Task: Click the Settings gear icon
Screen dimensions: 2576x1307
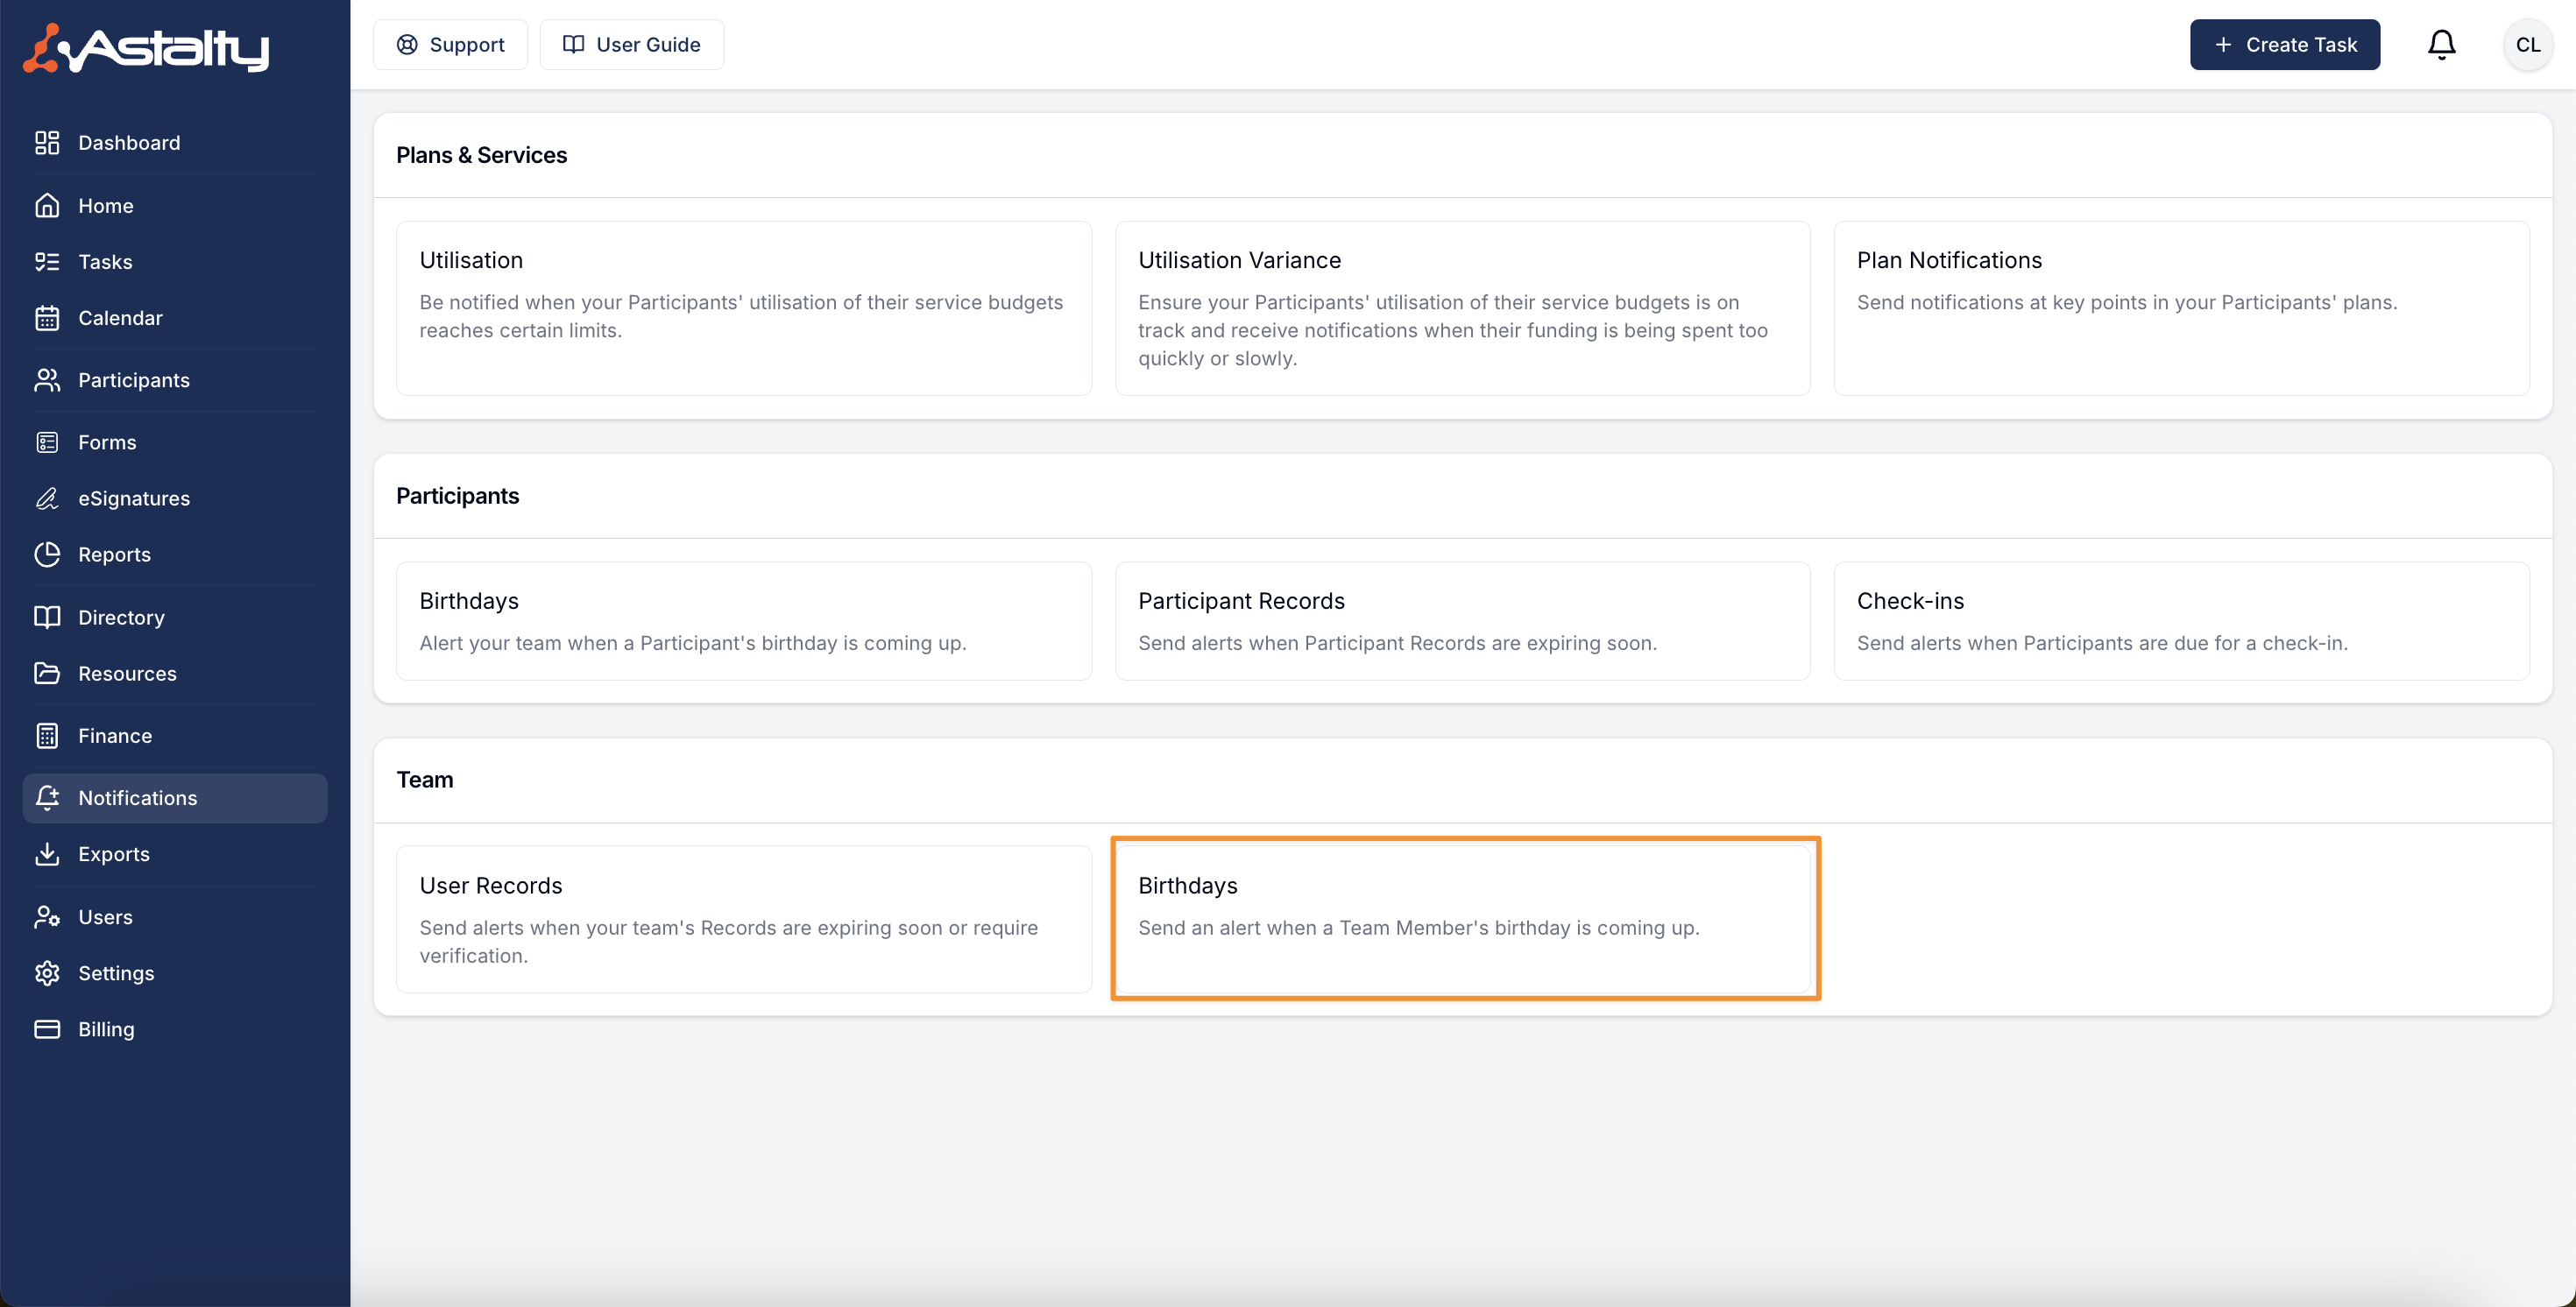Action: tap(47, 973)
